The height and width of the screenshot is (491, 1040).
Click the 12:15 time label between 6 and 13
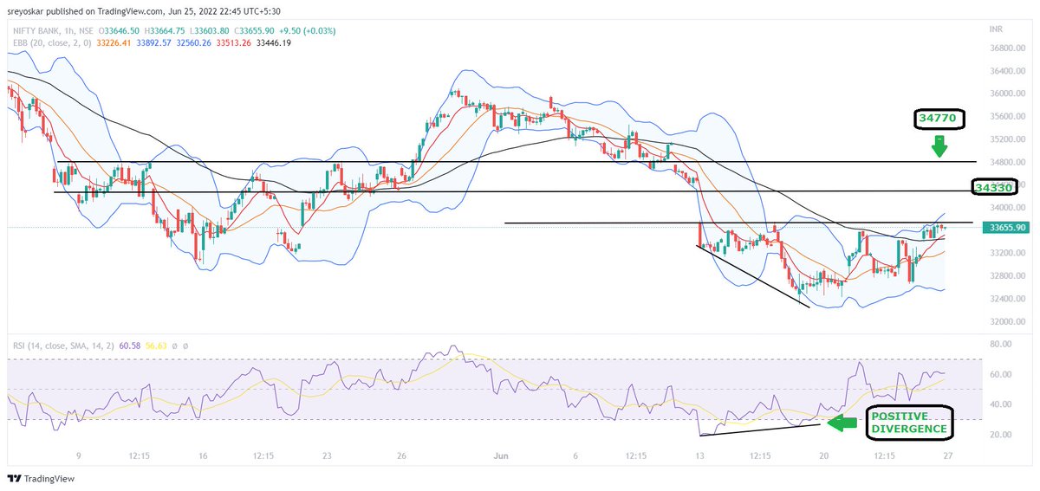pyautogui.click(x=636, y=454)
